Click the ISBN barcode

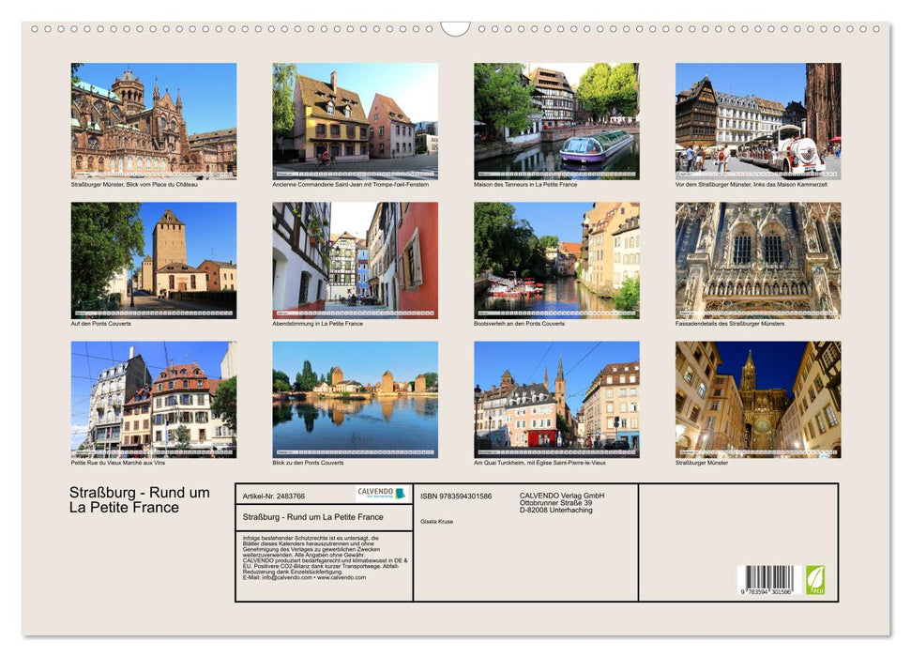[x=769, y=580]
